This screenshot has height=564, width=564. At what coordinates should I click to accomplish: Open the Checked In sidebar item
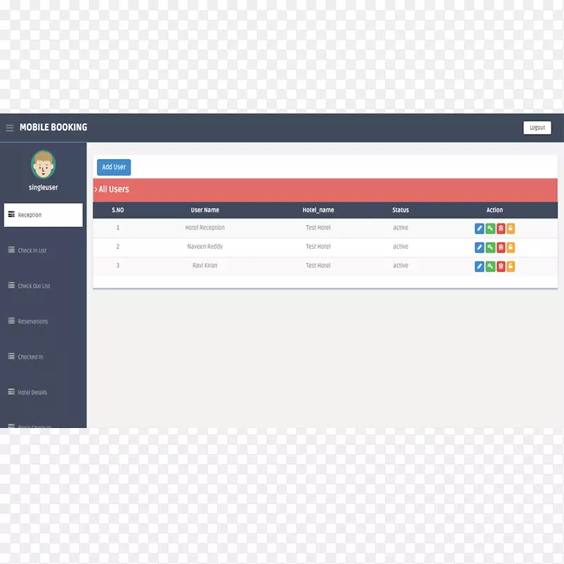click(25, 357)
